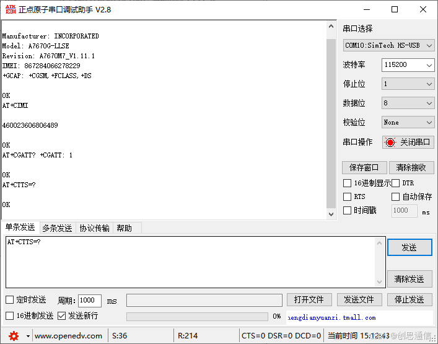The width and height of the screenshot is (438, 344).
Task: Click the R:214 received counter
Action: [x=188, y=335]
